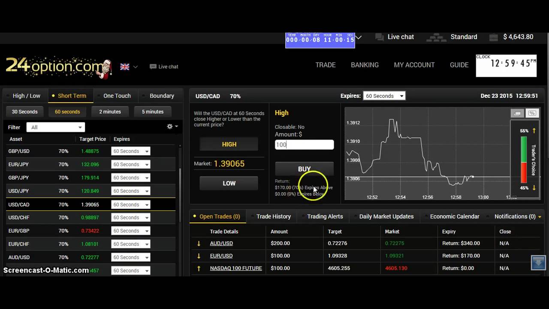Screen dimensions: 549x309
Task: Click the top bar Live chat icon
Action: (379, 37)
